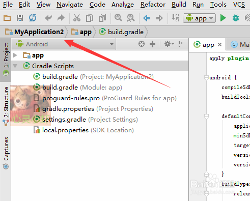Click the Gradle Scripts tree row label
Image resolution: width=250 pixels, height=201 pixels.
click(x=53, y=66)
